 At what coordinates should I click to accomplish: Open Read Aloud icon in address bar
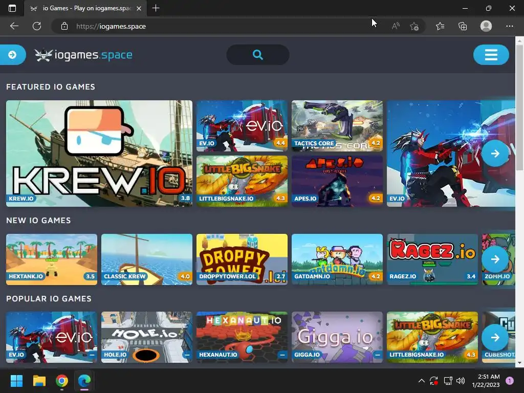(x=396, y=26)
